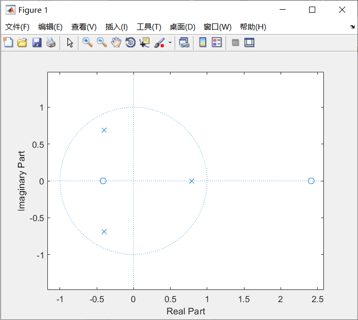Open the 文件(F) menu
The height and width of the screenshot is (320, 358).
click(x=17, y=27)
